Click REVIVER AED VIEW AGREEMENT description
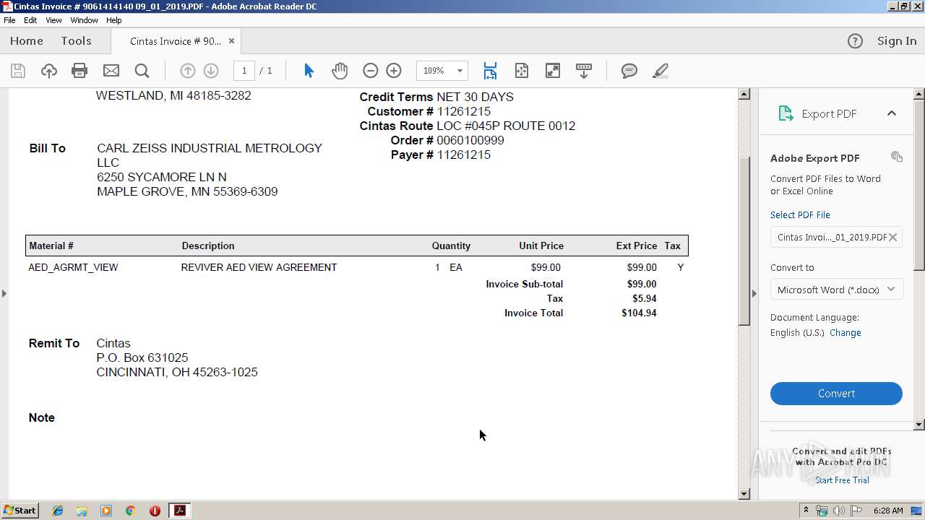Image resolution: width=925 pixels, height=520 pixels. (259, 267)
